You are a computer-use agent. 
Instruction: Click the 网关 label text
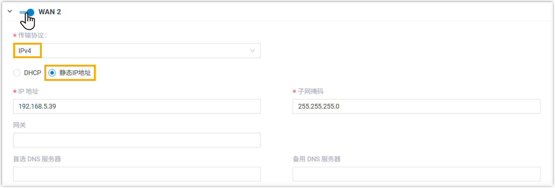coord(19,125)
